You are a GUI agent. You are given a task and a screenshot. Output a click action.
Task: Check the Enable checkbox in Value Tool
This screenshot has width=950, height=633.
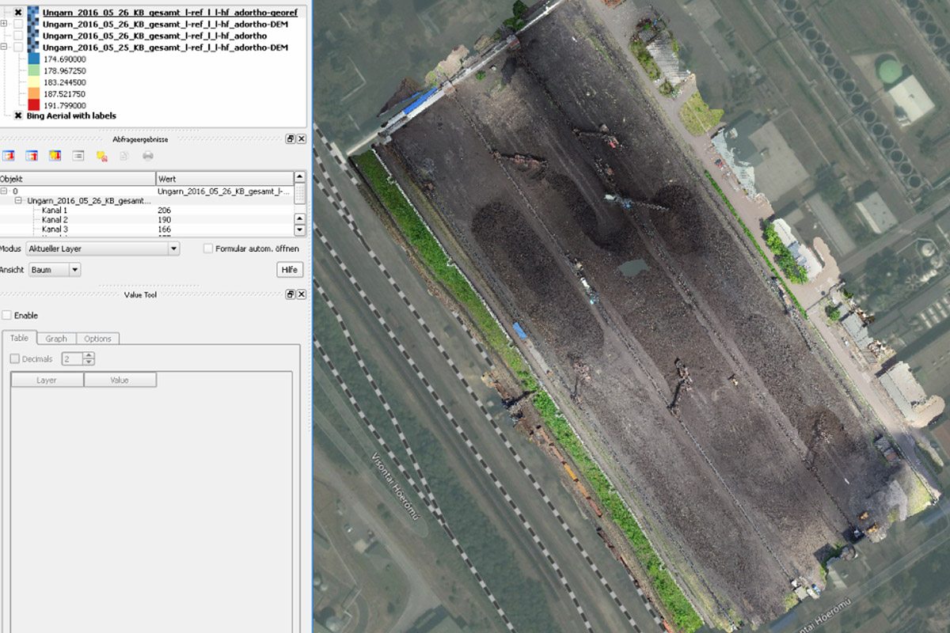coord(6,315)
